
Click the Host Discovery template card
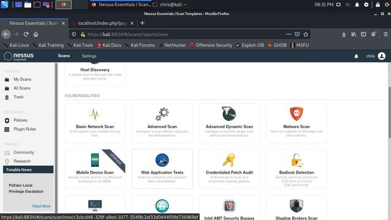(95, 74)
